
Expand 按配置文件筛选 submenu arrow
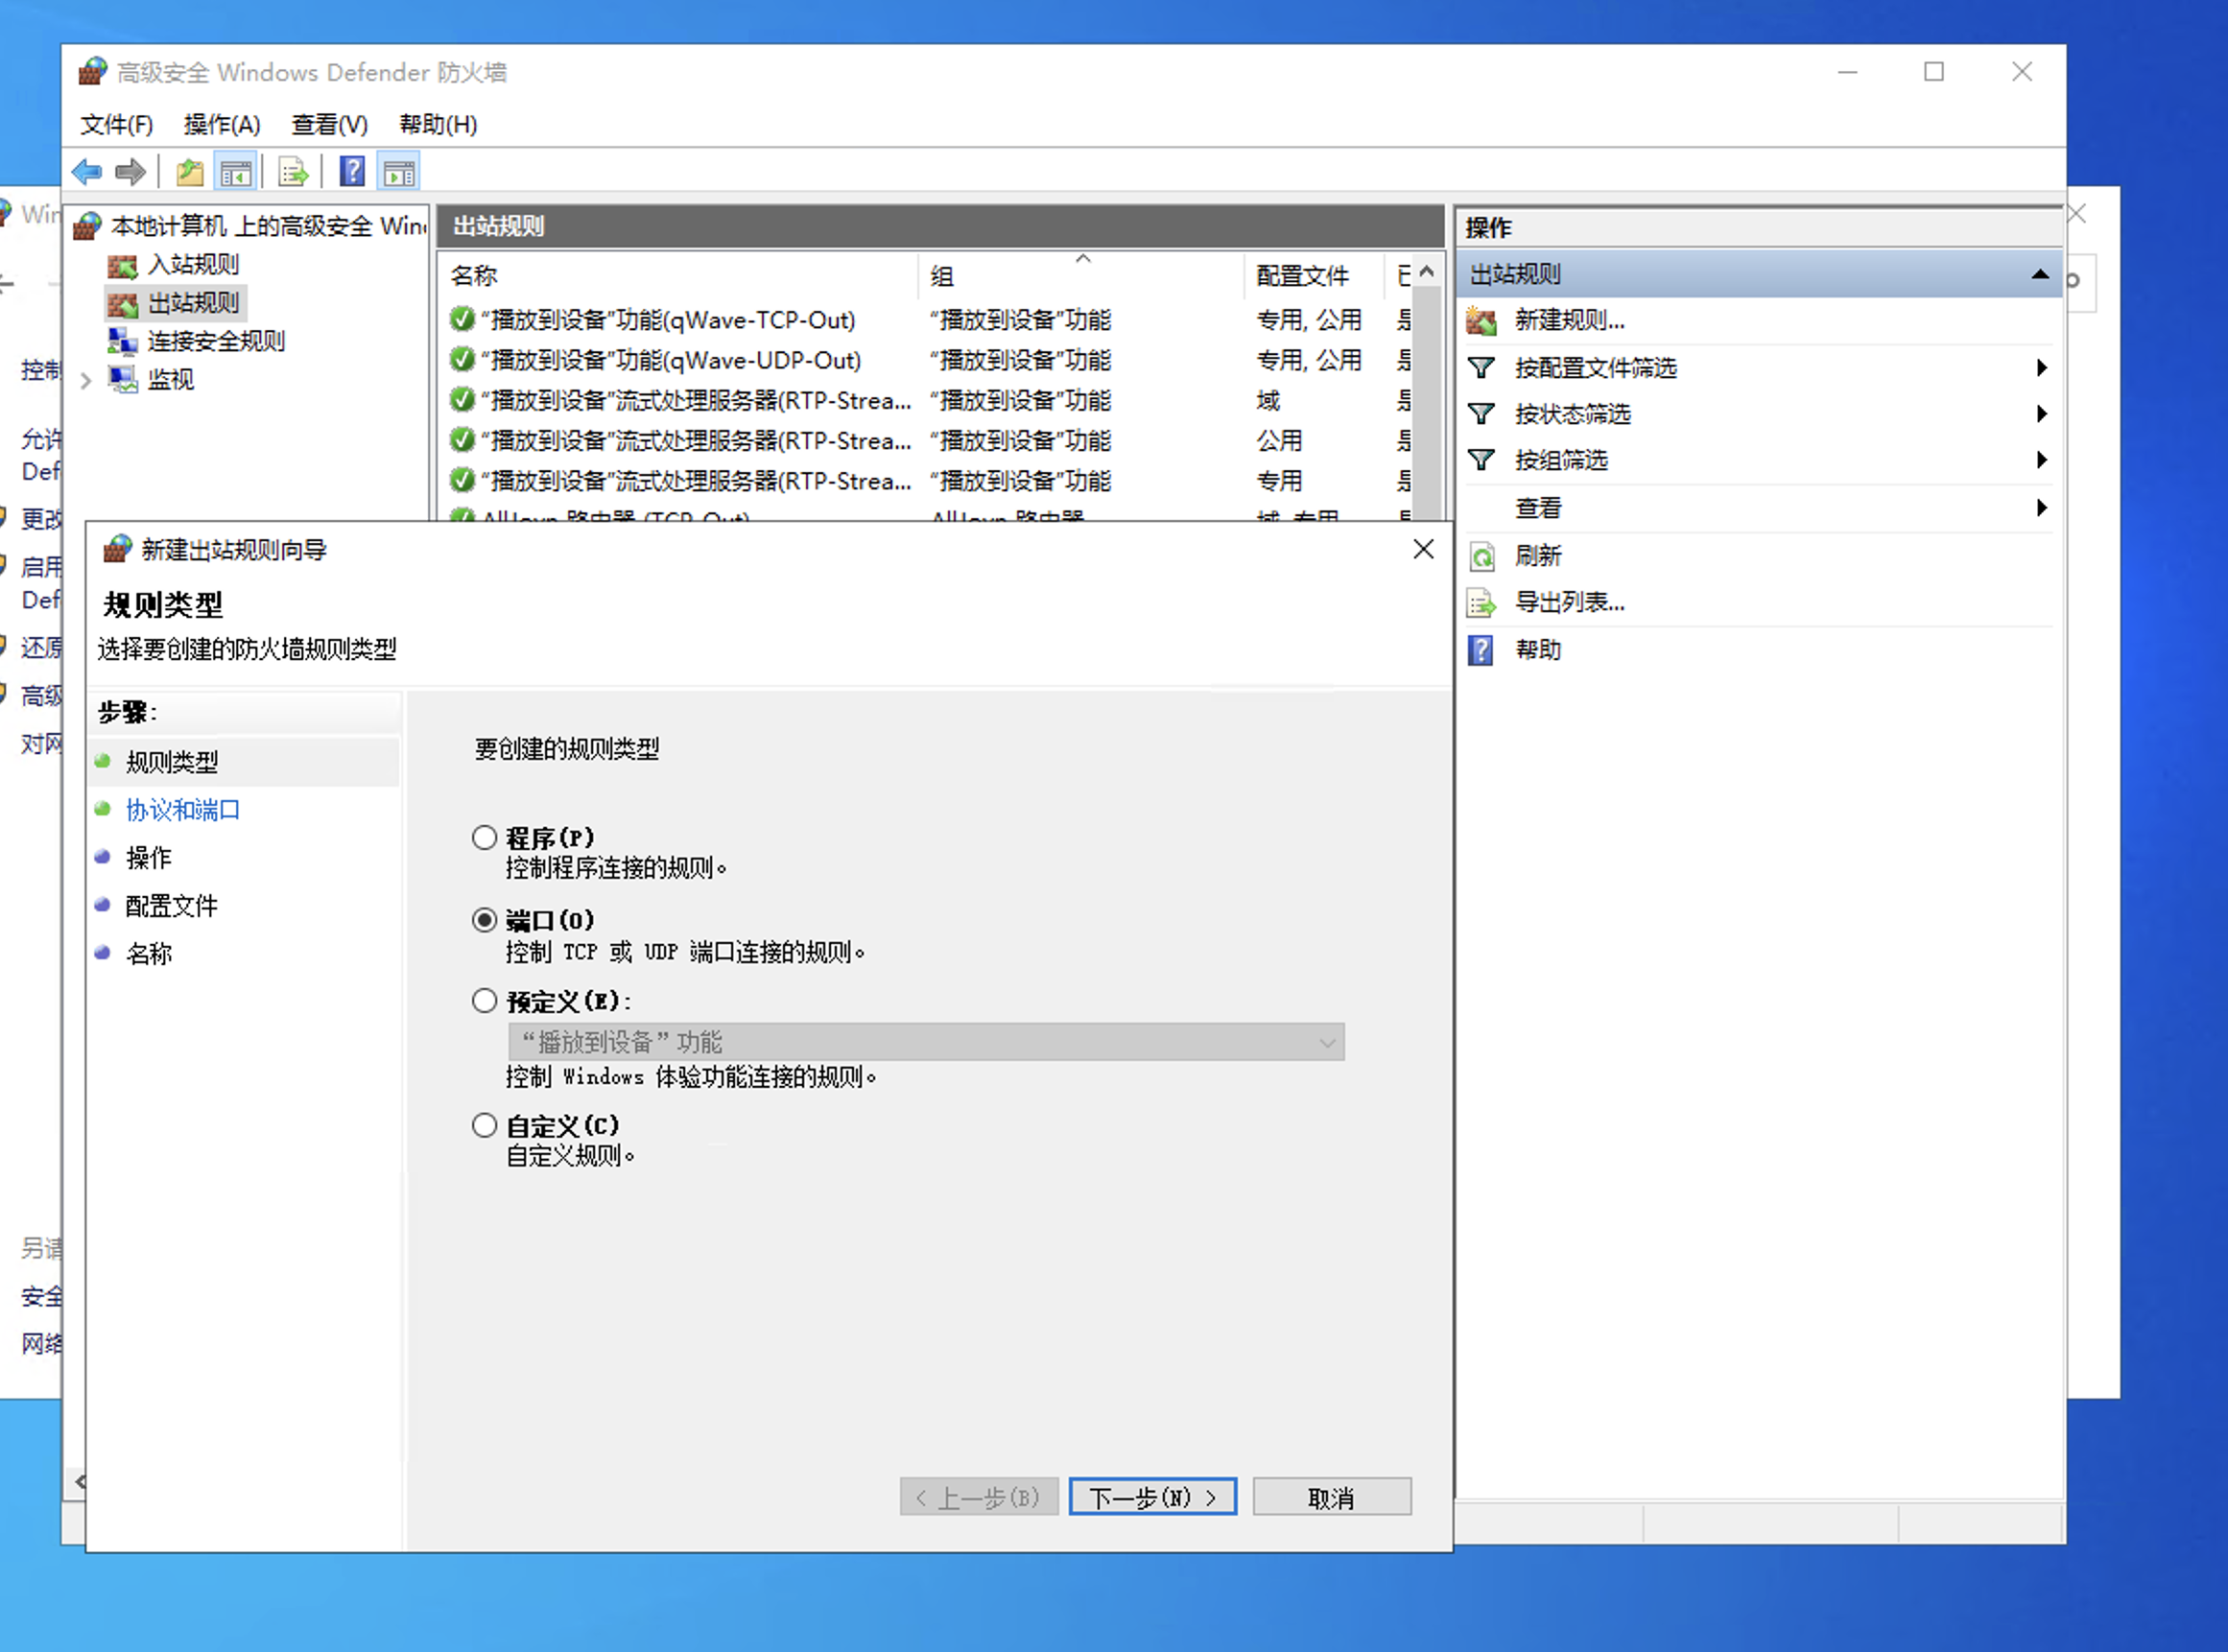click(x=2041, y=368)
